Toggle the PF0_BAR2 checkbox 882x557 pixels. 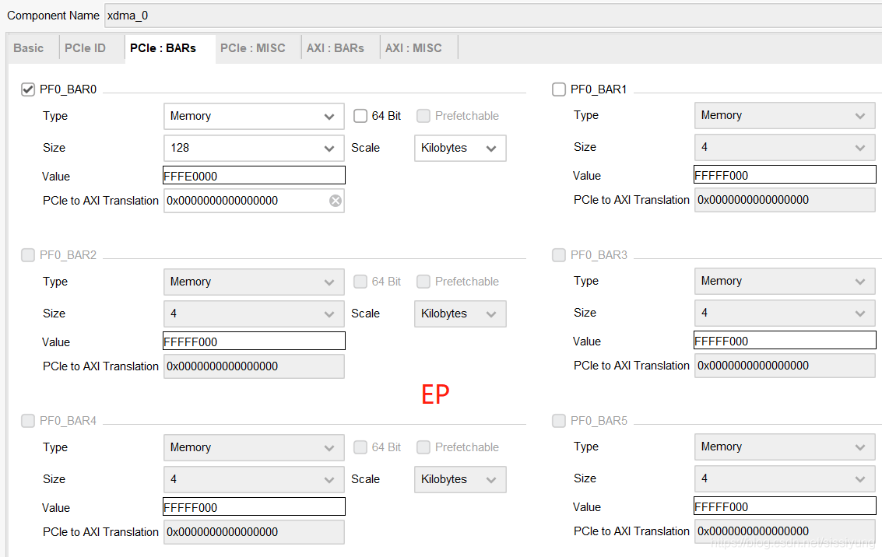[28, 255]
